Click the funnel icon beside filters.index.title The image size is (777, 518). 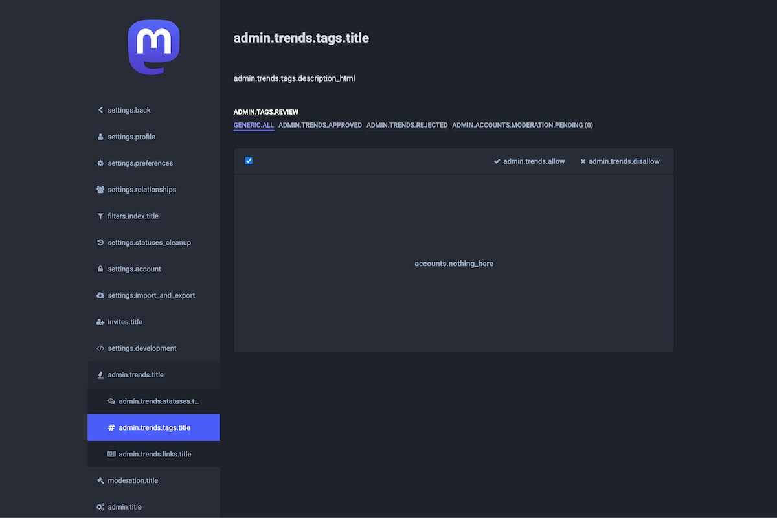pyautogui.click(x=100, y=216)
